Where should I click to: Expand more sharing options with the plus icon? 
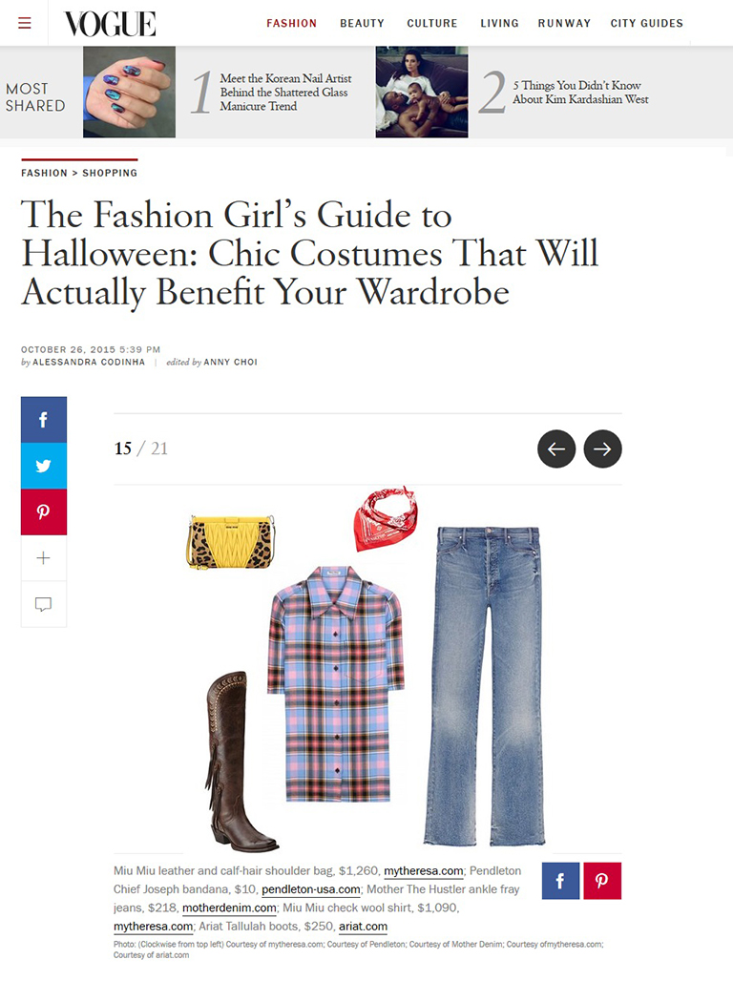coord(43,558)
